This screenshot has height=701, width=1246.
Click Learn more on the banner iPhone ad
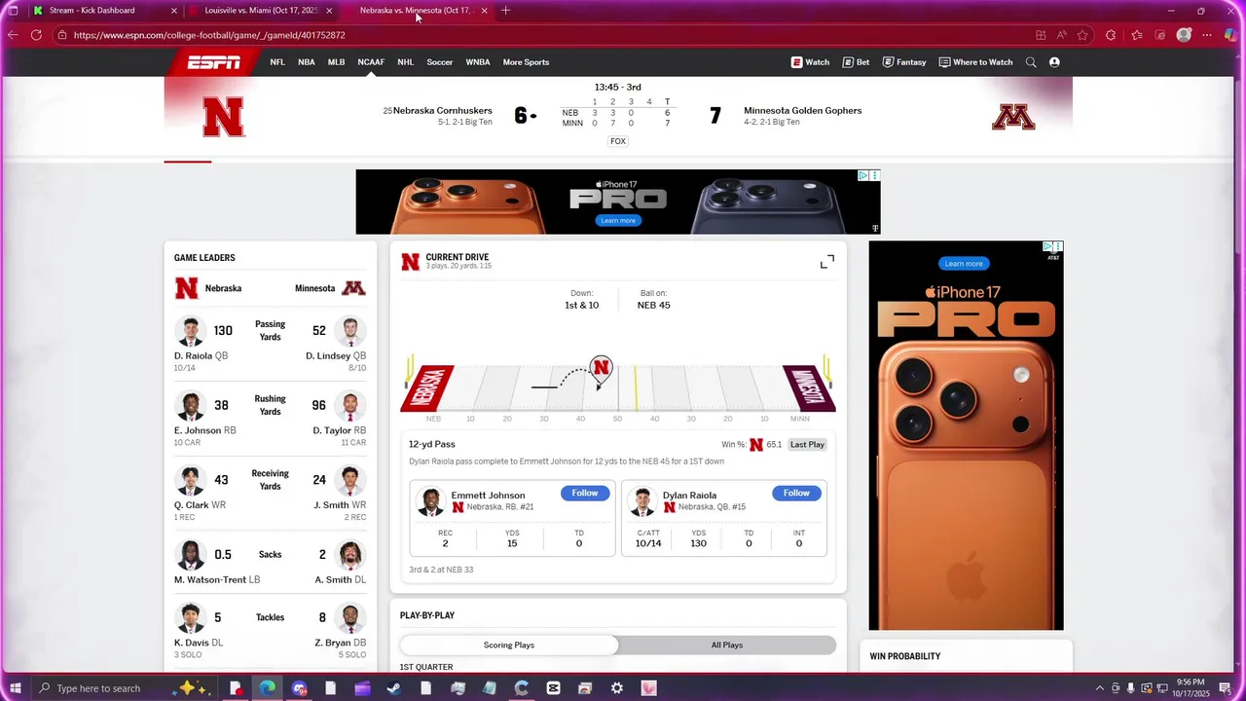click(x=617, y=221)
